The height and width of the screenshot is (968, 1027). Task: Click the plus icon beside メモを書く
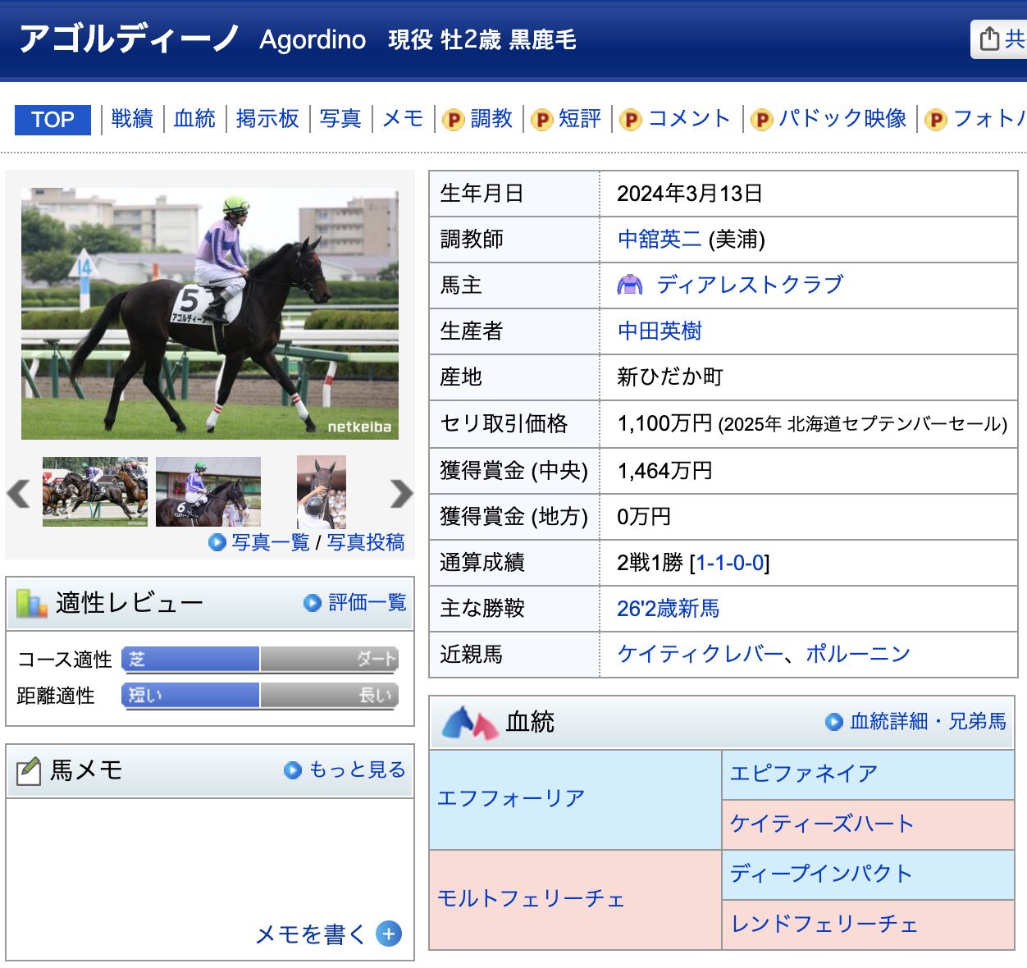389,934
